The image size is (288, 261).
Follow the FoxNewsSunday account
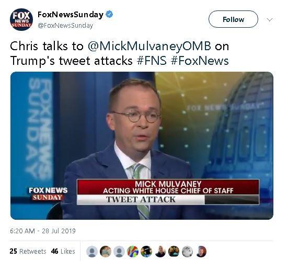tap(233, 19)
